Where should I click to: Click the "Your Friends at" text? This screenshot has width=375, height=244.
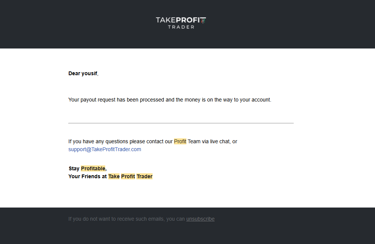point(88,176)
